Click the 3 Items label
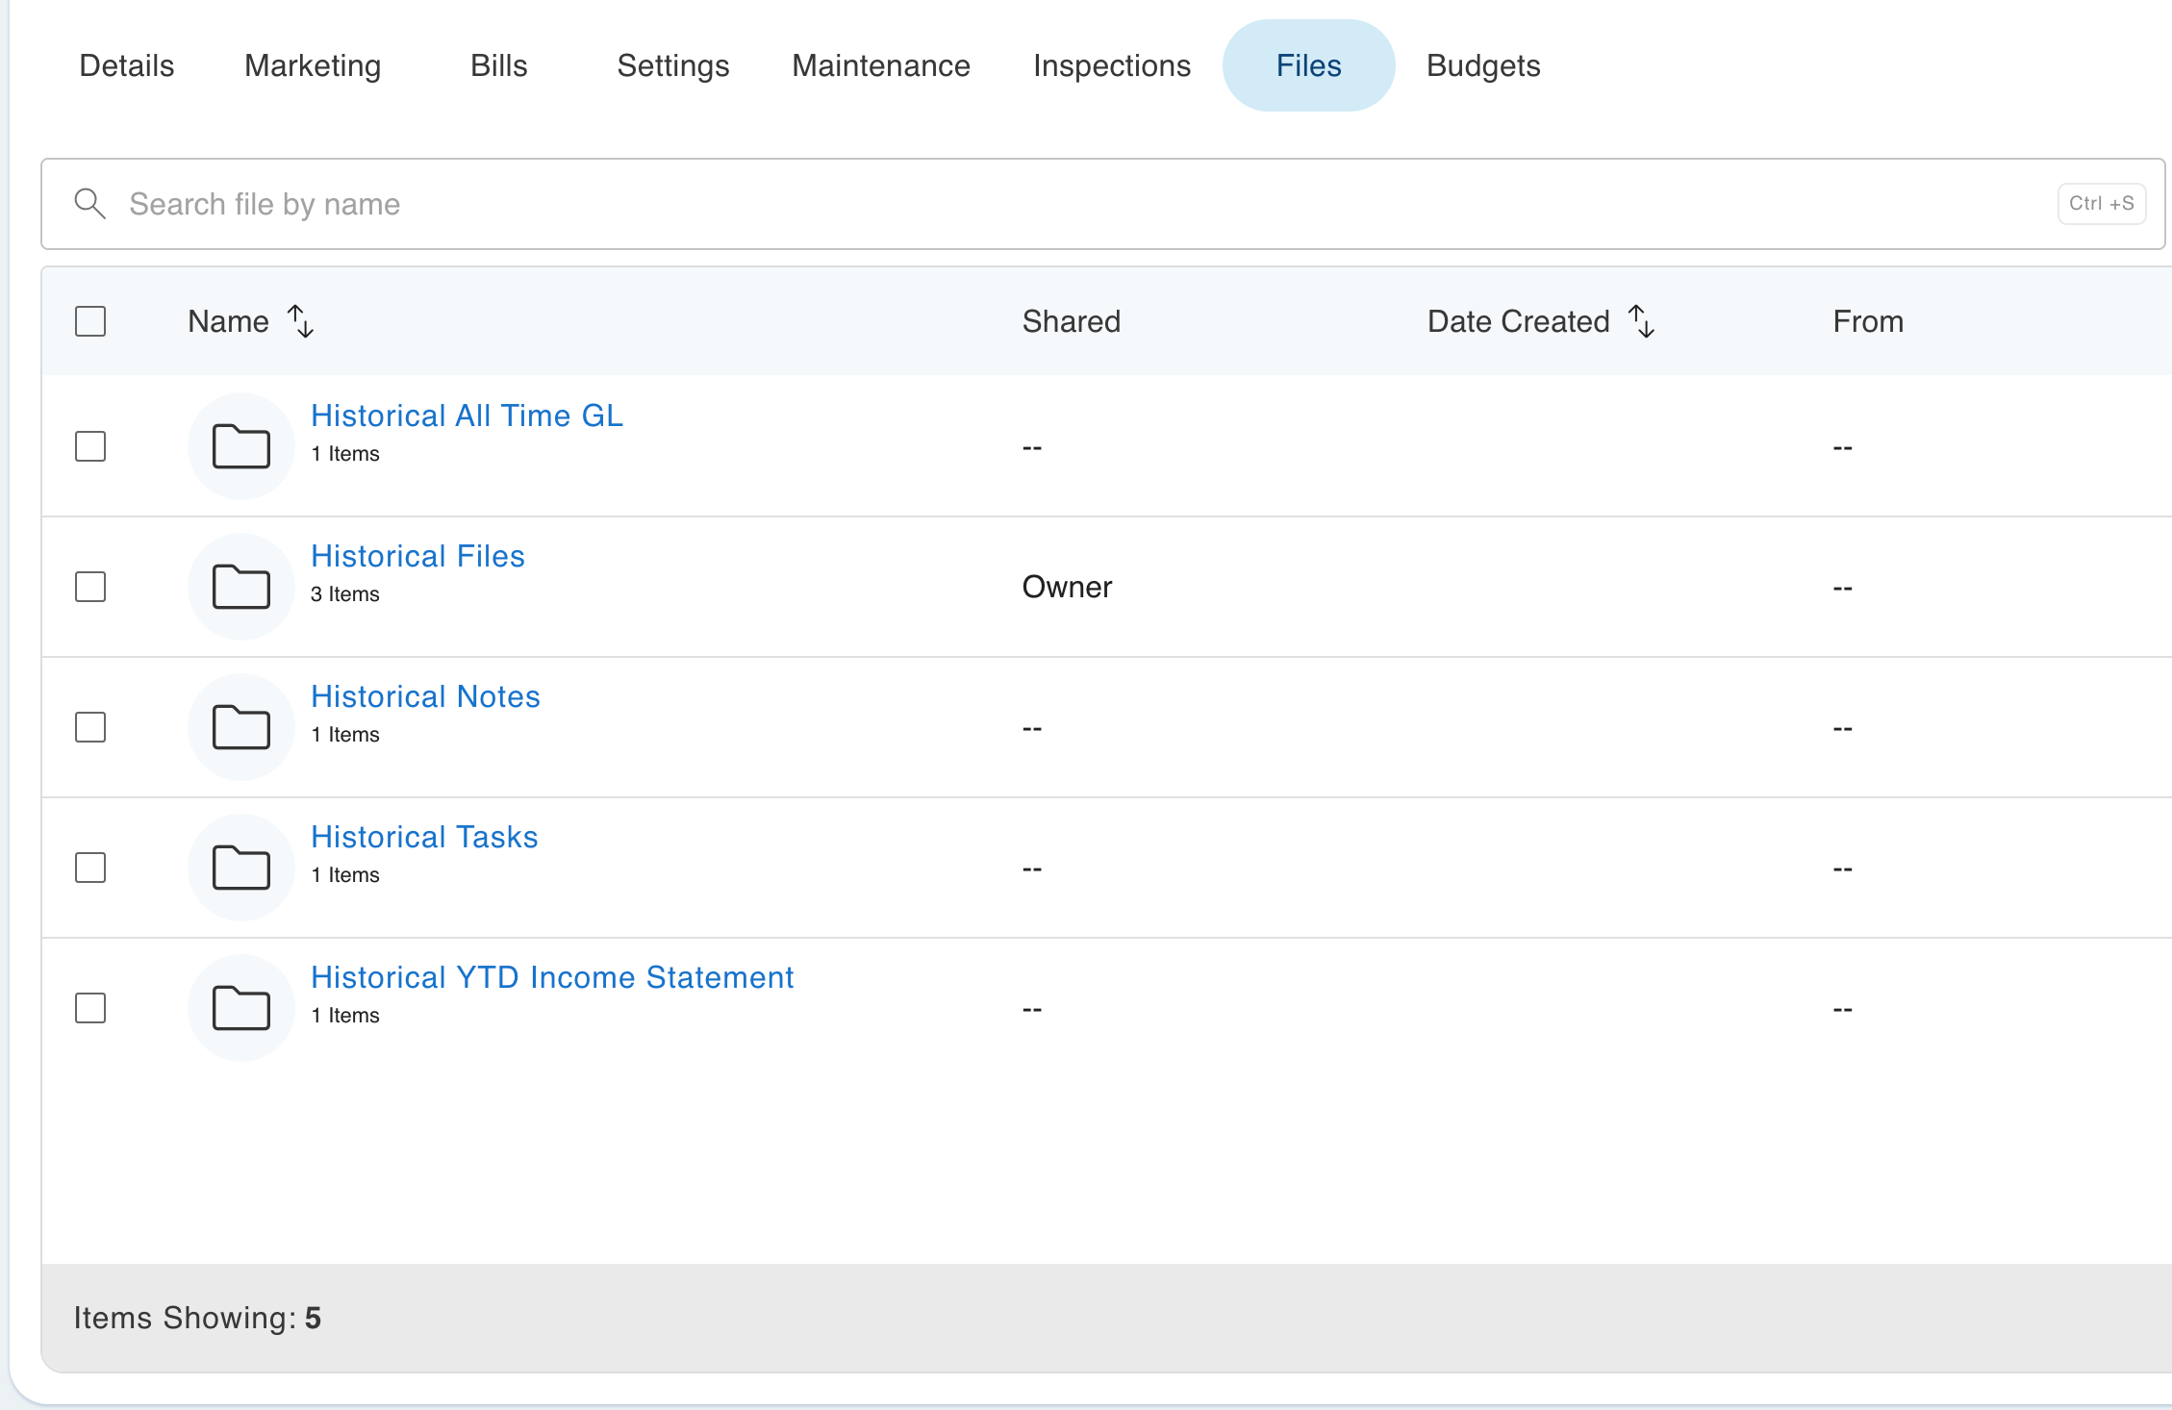 [x=344, y=594]
